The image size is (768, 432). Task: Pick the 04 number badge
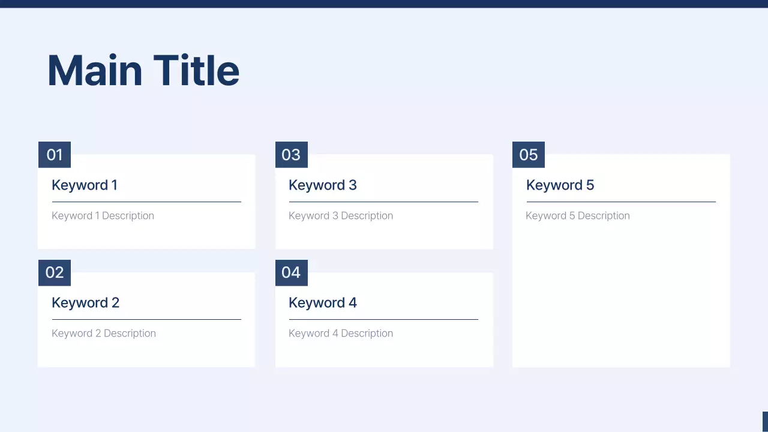(291, 272)
